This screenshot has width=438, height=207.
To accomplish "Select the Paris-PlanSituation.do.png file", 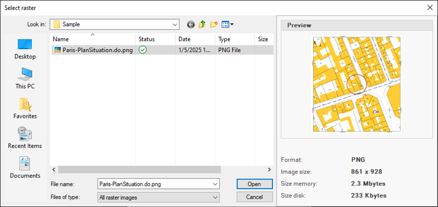I will (97, 50).
